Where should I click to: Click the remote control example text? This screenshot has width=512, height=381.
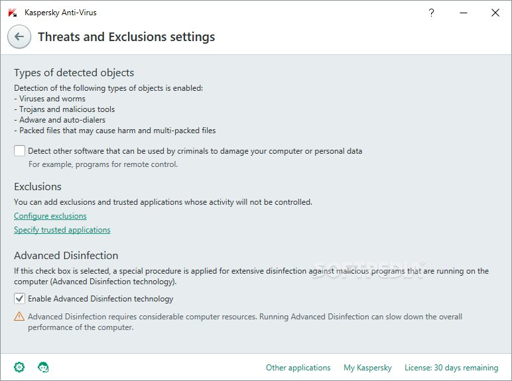[x=103, y=164]
